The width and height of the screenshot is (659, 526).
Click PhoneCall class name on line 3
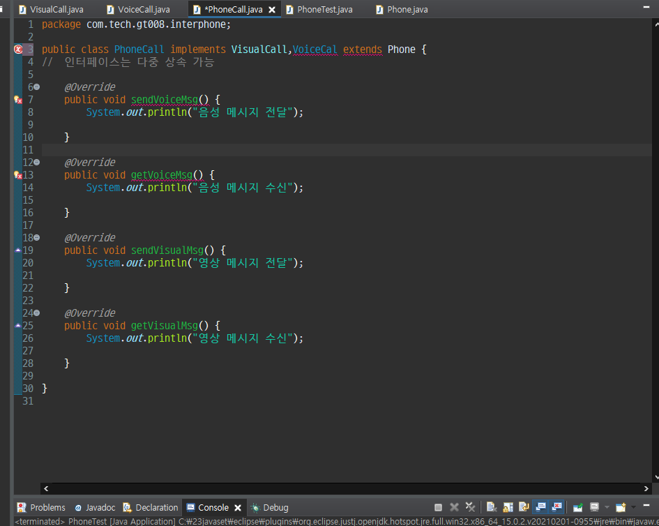tap(139, 50)
